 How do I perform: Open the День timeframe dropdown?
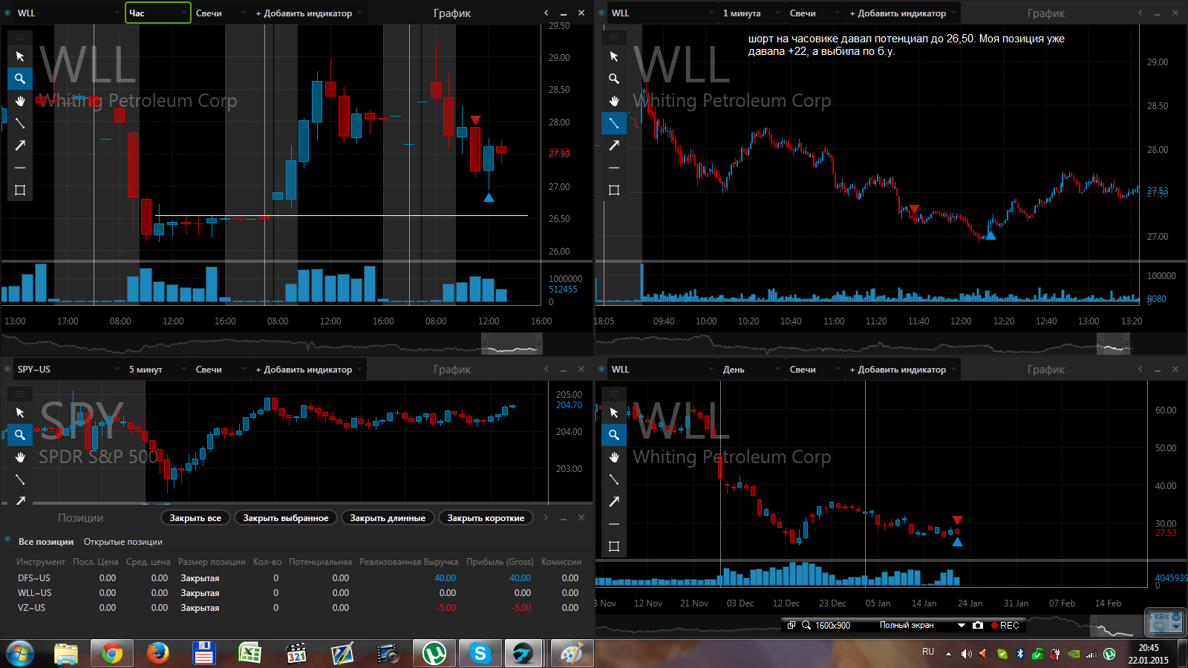click(751, 369)
